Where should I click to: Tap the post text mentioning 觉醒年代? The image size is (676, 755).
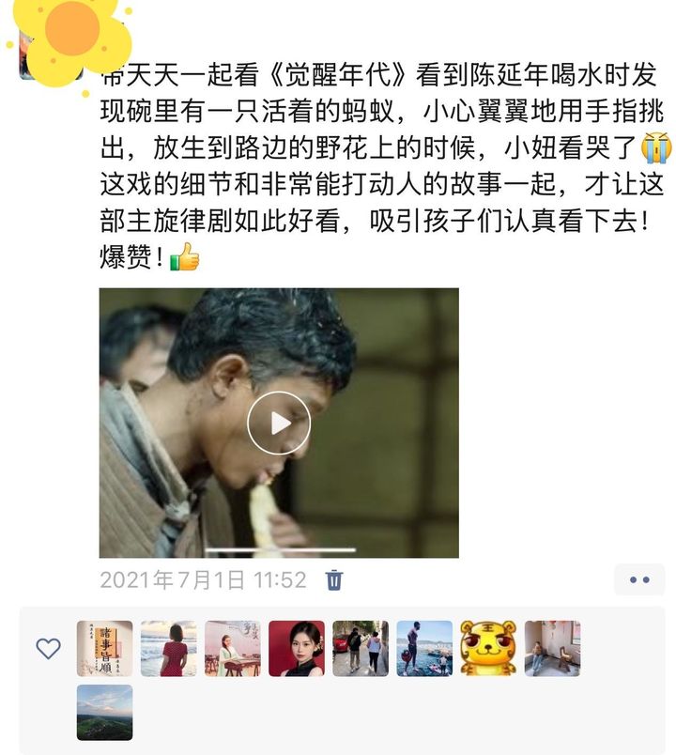click(381, 165)
